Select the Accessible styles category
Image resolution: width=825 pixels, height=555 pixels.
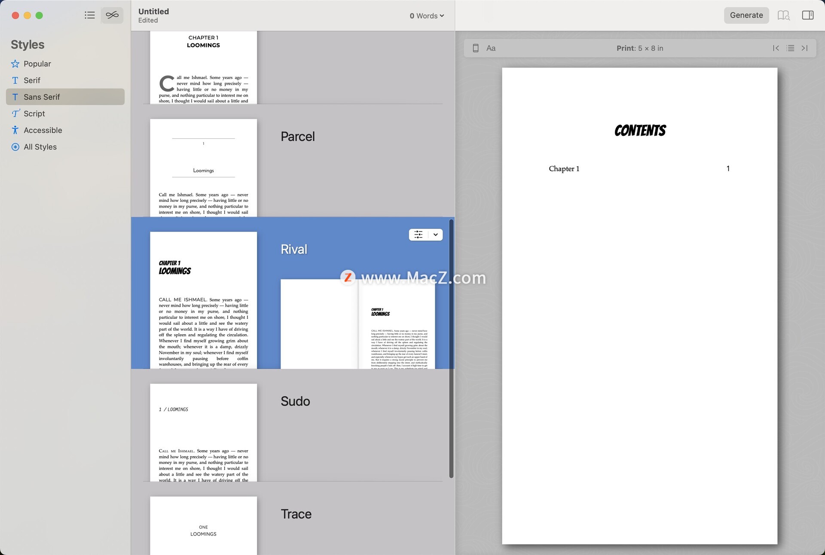65,130
